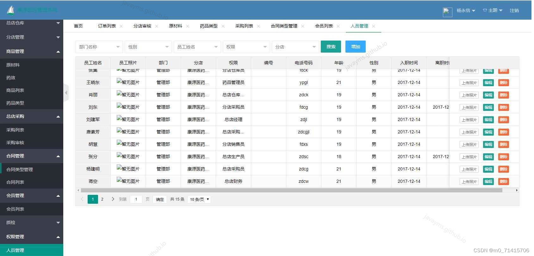Close the 药品类型 tab
534x256 pixels.
[x=223, y=26]
